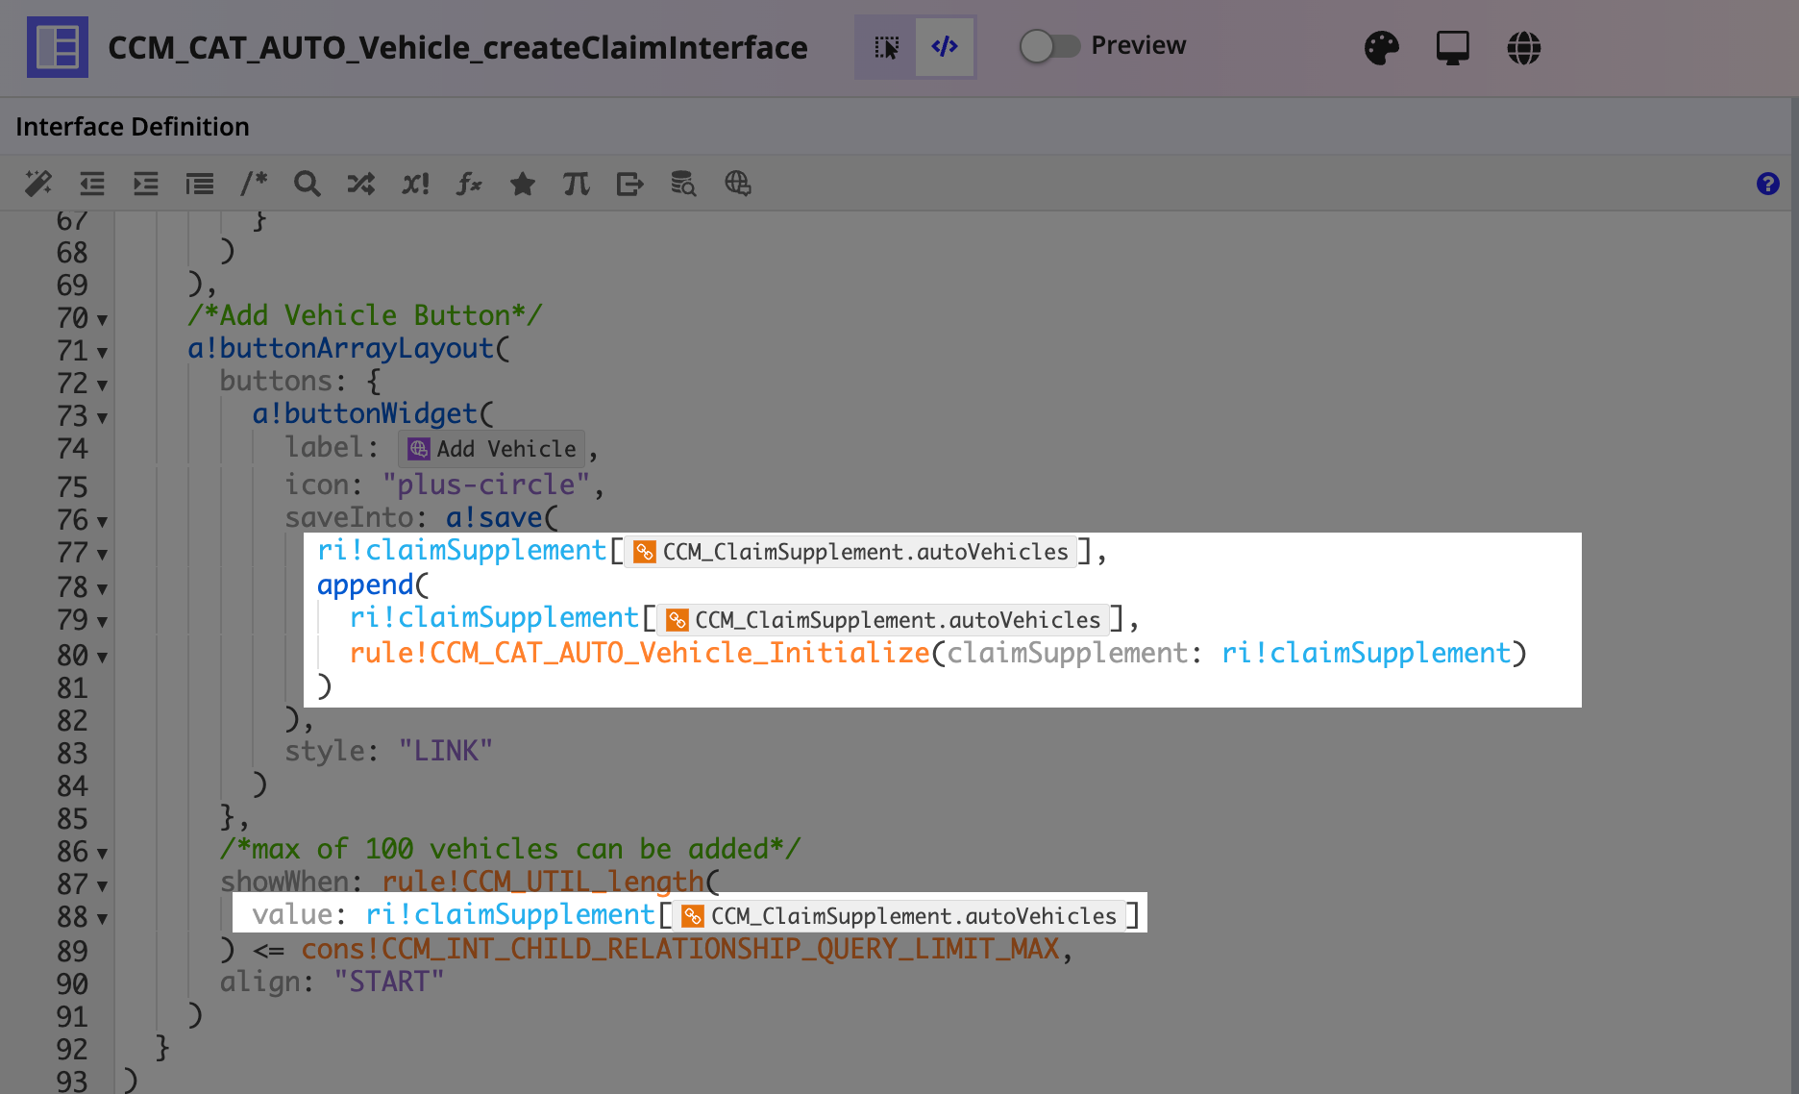
Task: Click the x! rule input icon
Action: point(415,184)
